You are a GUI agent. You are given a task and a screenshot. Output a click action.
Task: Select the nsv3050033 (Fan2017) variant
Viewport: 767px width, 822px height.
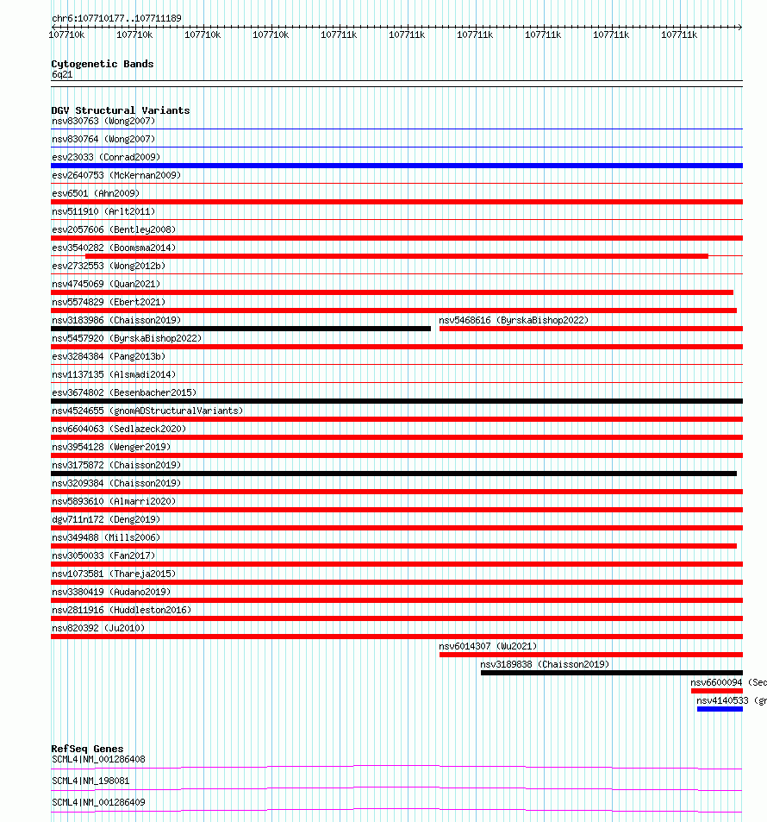click(x=103, y=555)
